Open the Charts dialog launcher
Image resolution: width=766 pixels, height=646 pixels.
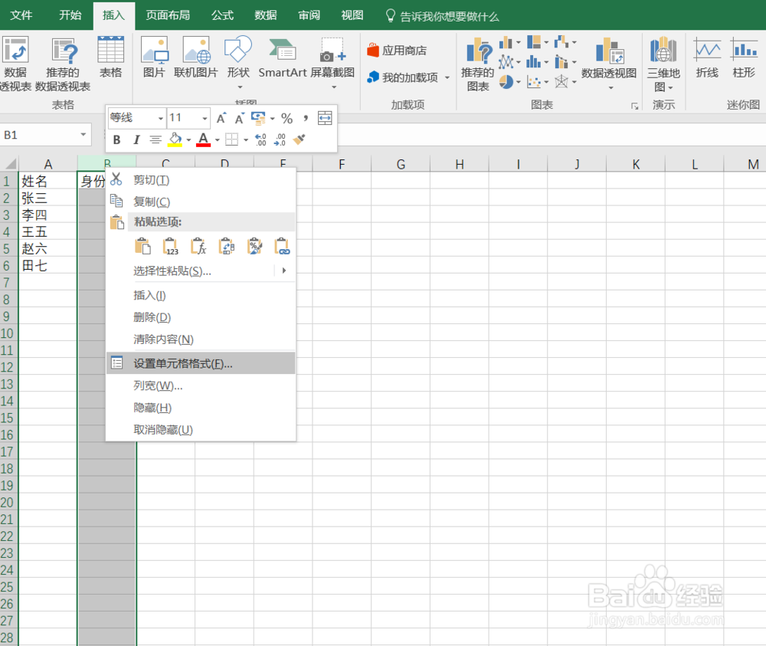click(x=634, y=106)
